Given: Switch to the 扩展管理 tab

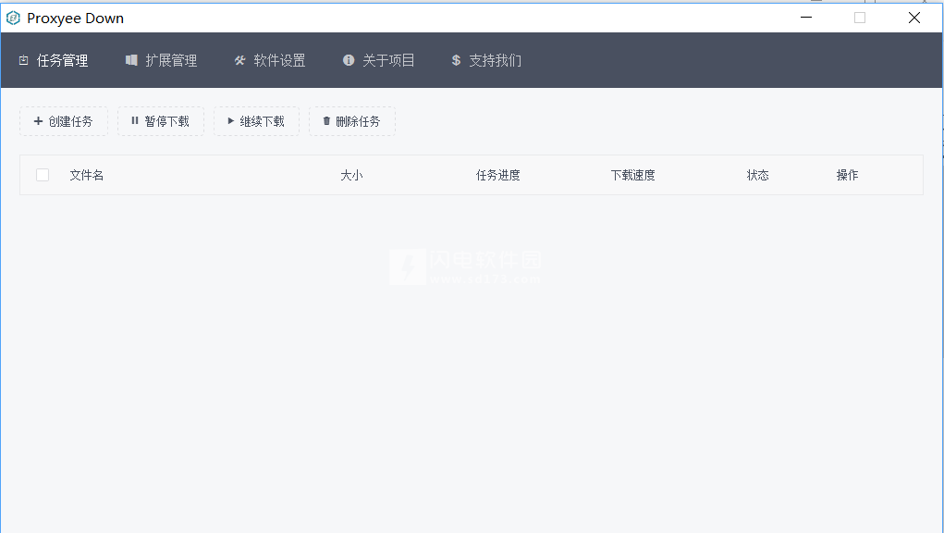Looking at the screenshot, I should coord(170,60).
